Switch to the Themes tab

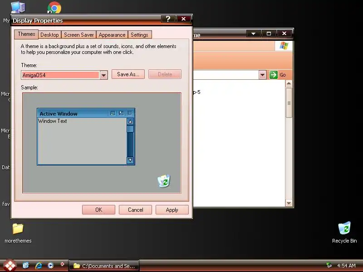(x=26, y=34)
